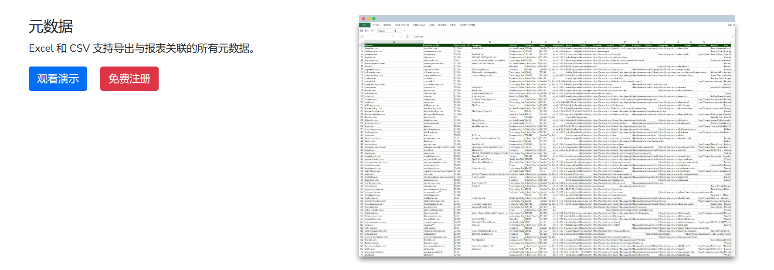Select column header A
774x270 pixels.
(394, 42)
